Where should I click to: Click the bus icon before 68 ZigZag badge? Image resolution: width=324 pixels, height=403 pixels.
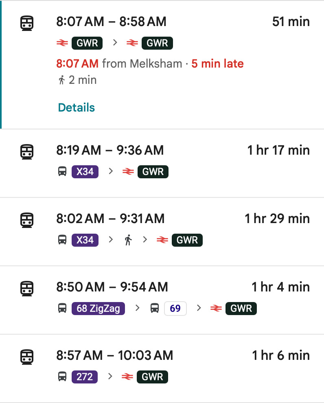click(x=62, y=309)
